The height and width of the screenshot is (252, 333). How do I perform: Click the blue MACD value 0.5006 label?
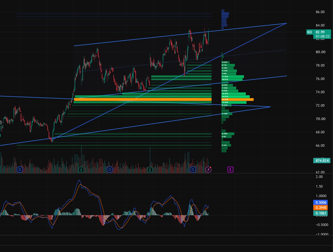pyautogui.click(x=321, y=202)
